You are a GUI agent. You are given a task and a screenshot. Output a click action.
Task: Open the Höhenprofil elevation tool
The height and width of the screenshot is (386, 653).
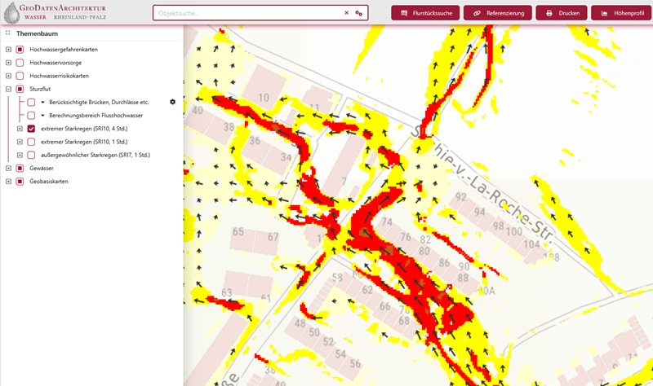622,13
